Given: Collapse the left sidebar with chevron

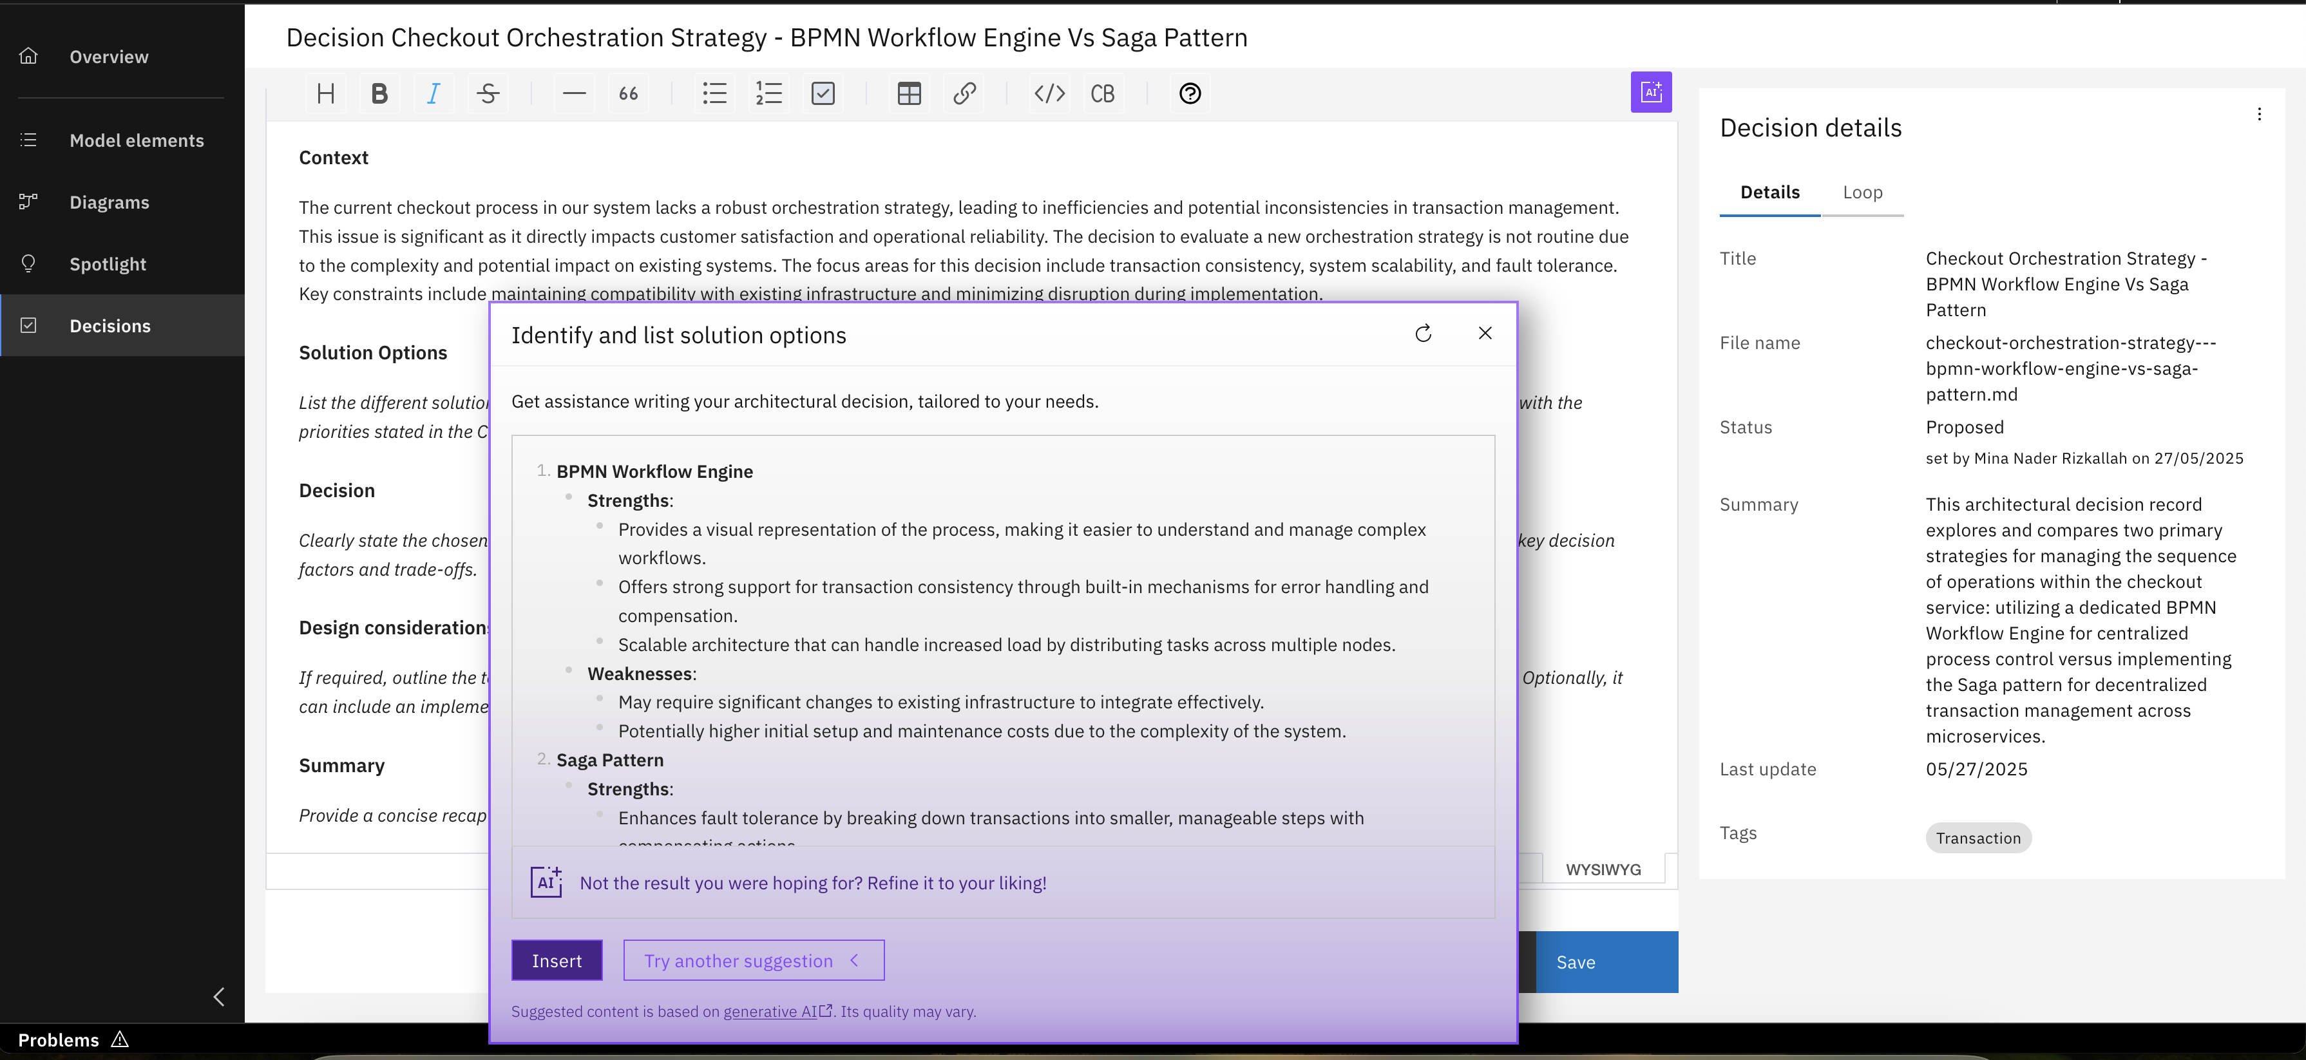Looking at the screenshot, I should [218, 996].
